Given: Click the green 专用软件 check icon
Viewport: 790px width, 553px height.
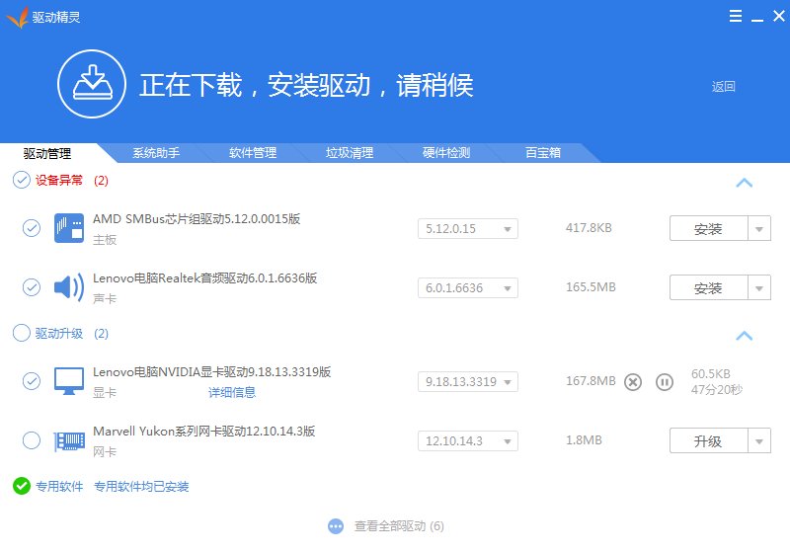Looking at the screenshot, I should 22,486.
